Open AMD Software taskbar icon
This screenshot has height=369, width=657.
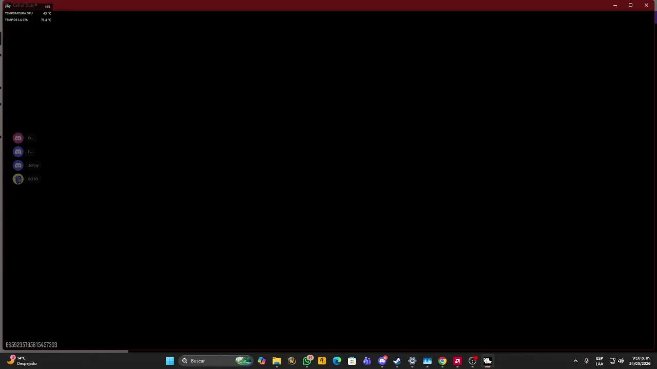coord(457,361)
